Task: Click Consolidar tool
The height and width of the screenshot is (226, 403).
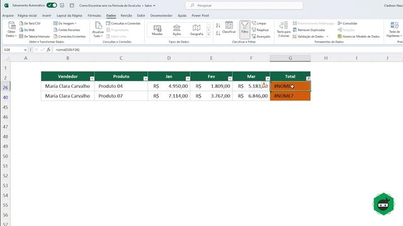Action: tap(348, 23)
